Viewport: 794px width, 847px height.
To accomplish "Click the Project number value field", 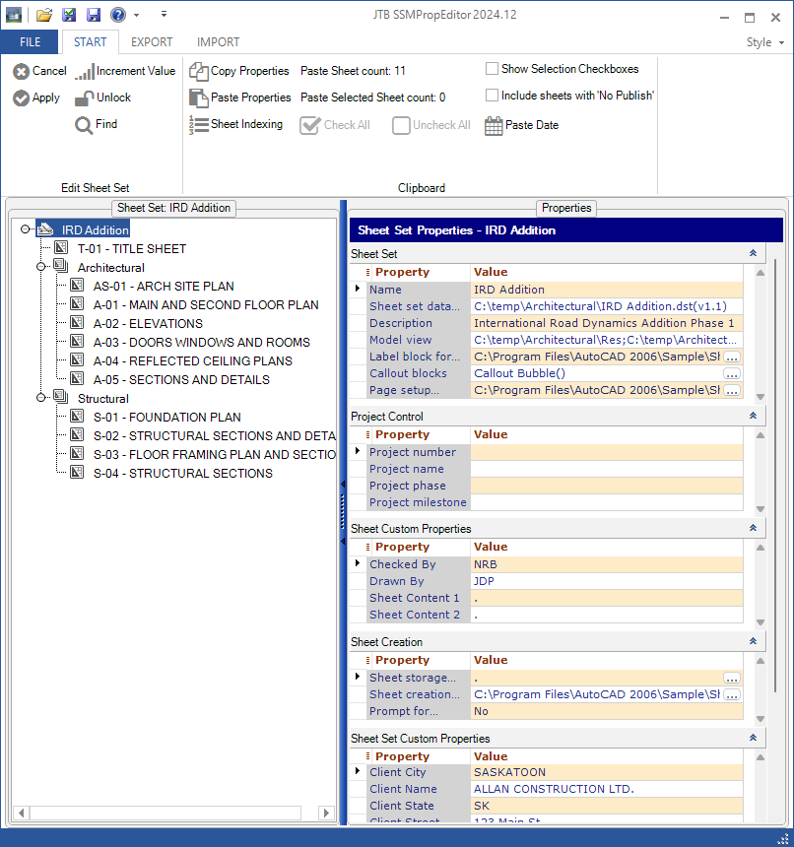I will click(x=606, y=452).
